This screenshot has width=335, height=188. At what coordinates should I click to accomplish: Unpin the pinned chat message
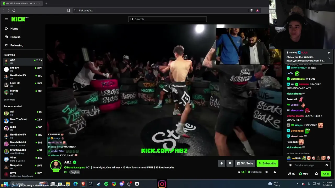point(329,52)
